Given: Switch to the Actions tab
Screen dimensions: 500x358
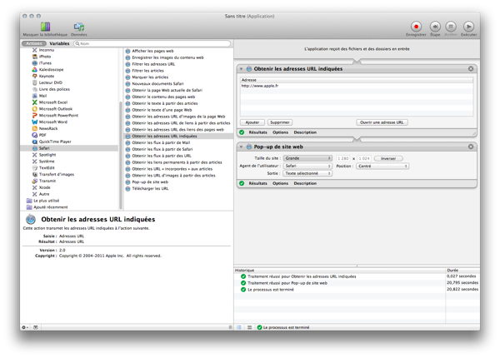Looking at the screenshot, I should click(x=34, y=42).
